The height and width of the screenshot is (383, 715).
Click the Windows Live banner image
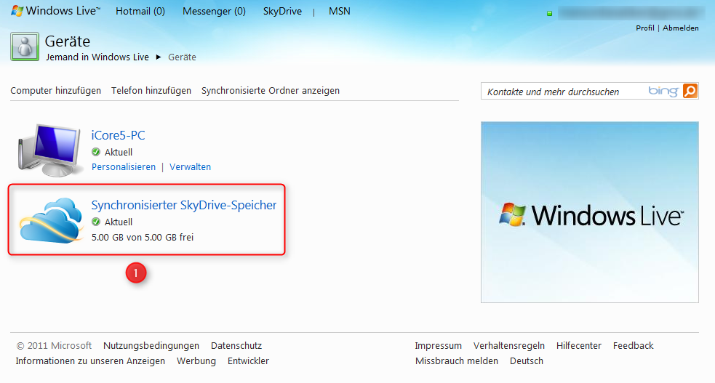point(590,212)
